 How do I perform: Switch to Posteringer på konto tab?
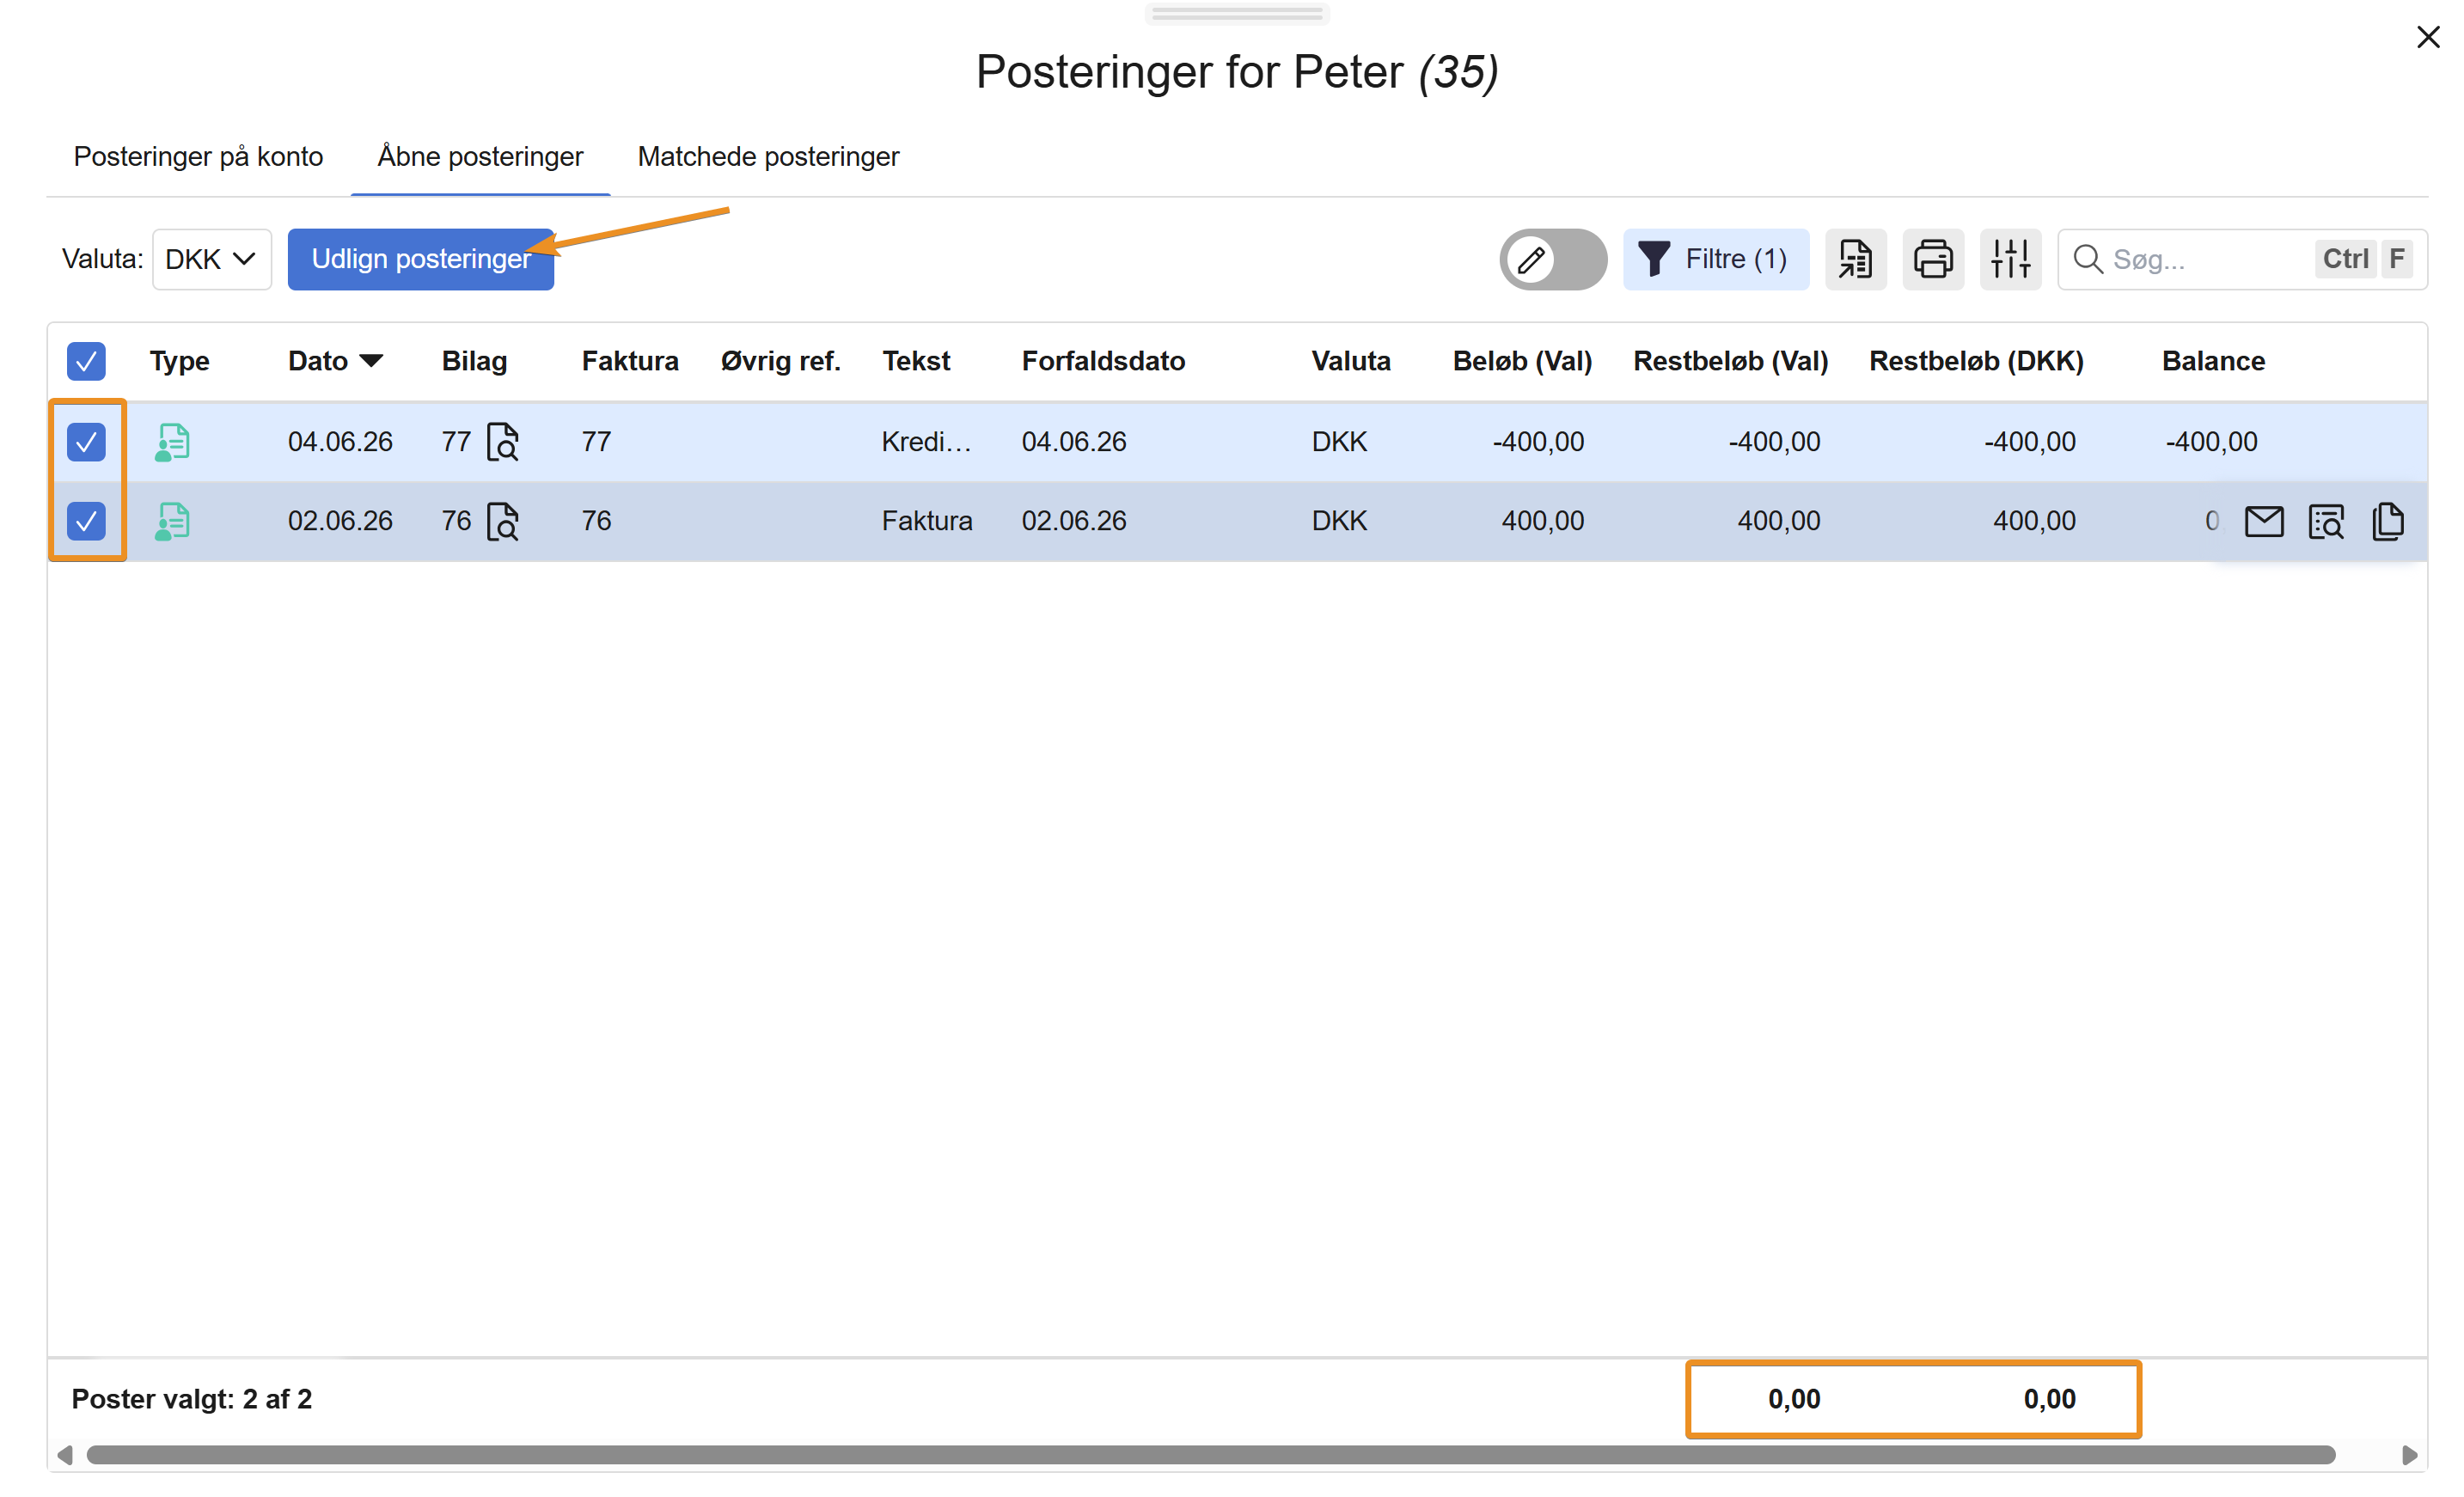click(x=198, y=157)
